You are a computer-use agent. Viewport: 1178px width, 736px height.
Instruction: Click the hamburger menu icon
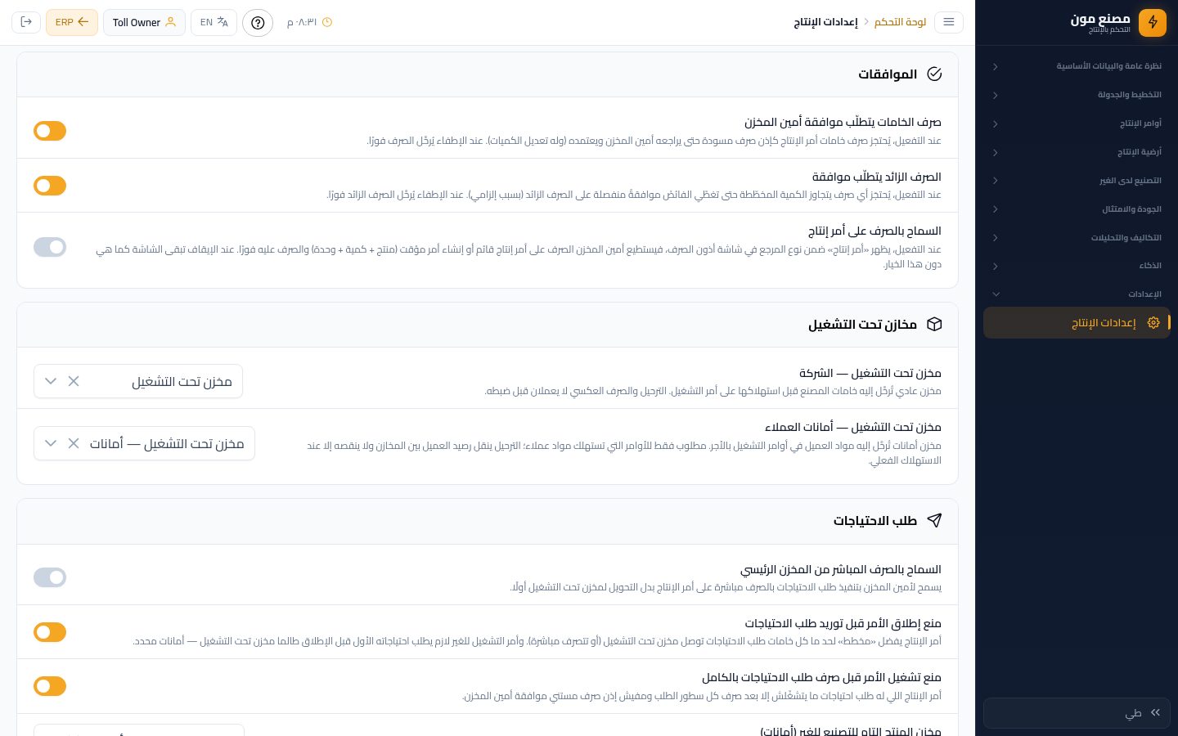949,22
